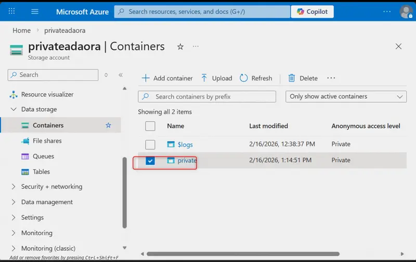Open Only show active containers dropdown
Image resolution: width=416 pixels, height=262 pixels.
[x=346, y=97]
